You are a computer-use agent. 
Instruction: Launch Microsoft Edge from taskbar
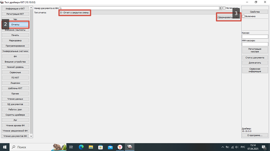click(x=81, y=147)
